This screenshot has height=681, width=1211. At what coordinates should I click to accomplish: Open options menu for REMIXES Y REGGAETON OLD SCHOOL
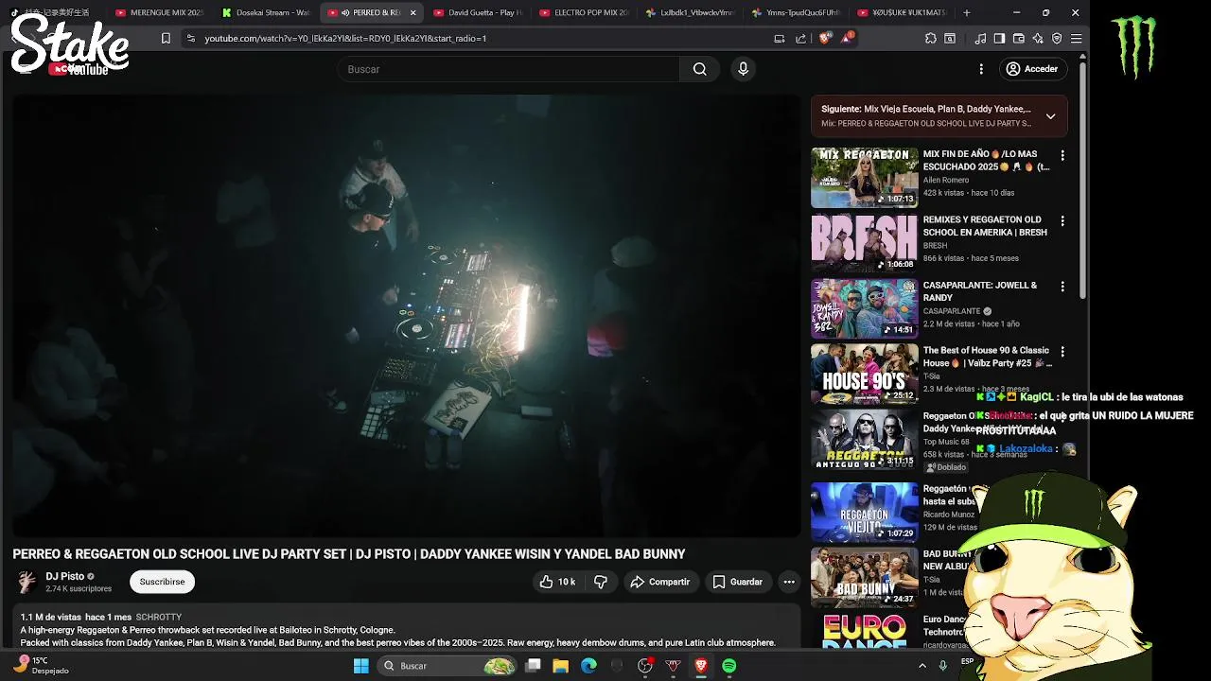tap(1062, 220)
